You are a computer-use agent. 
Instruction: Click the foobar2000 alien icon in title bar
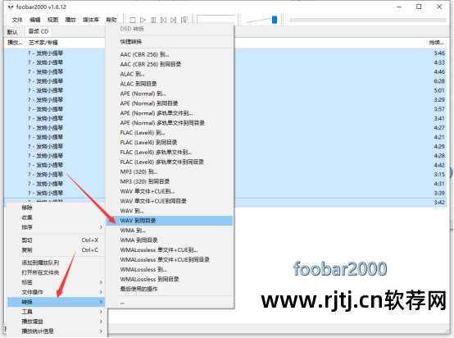[11, 7]
